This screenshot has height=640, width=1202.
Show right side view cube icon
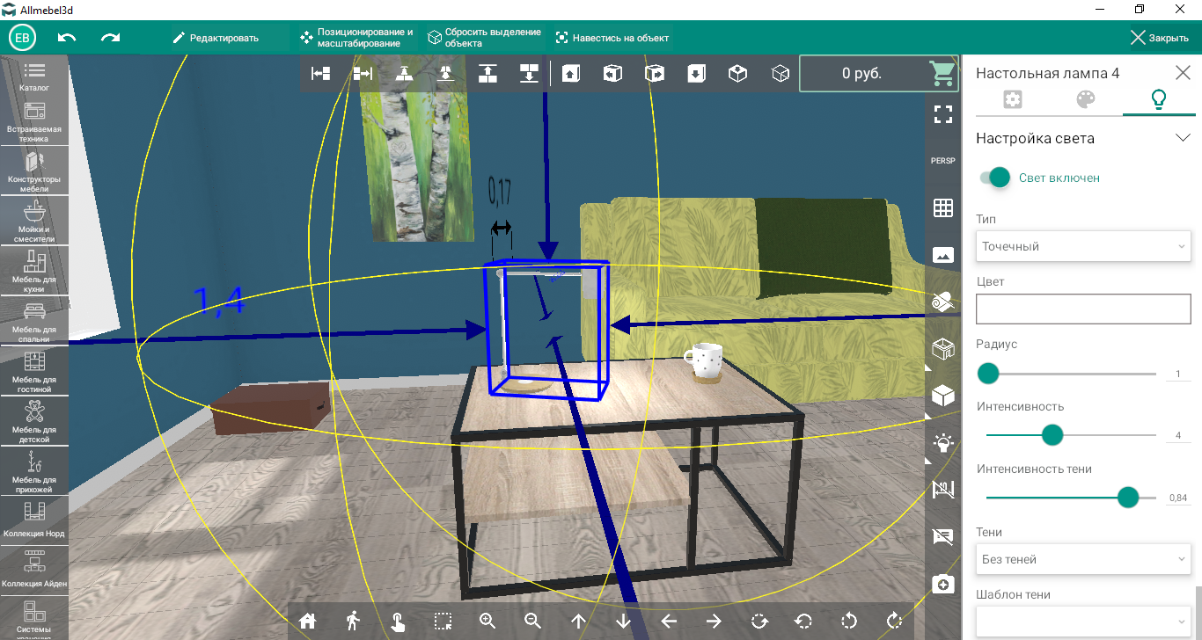click(x=655, y=74)
